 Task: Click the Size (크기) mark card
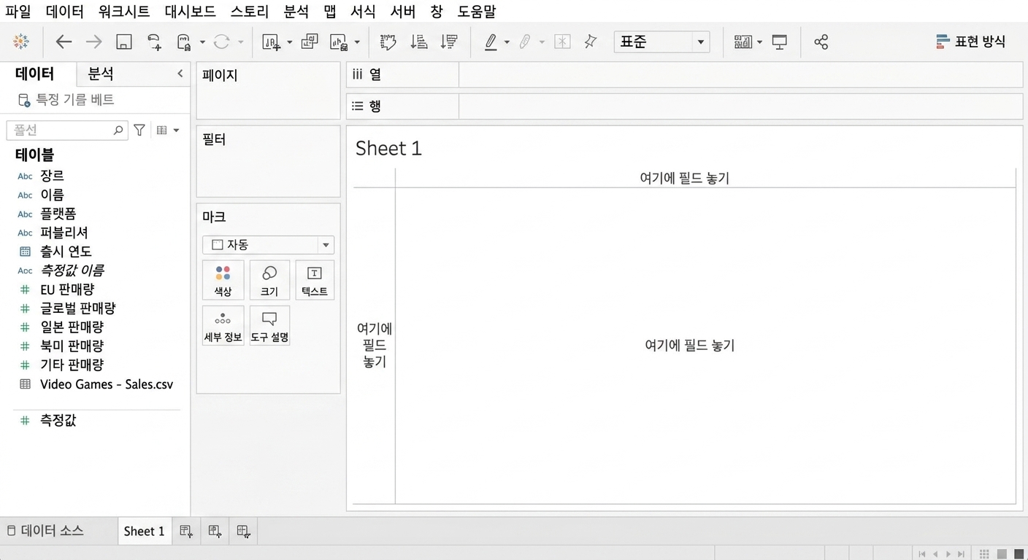point(269,280)
